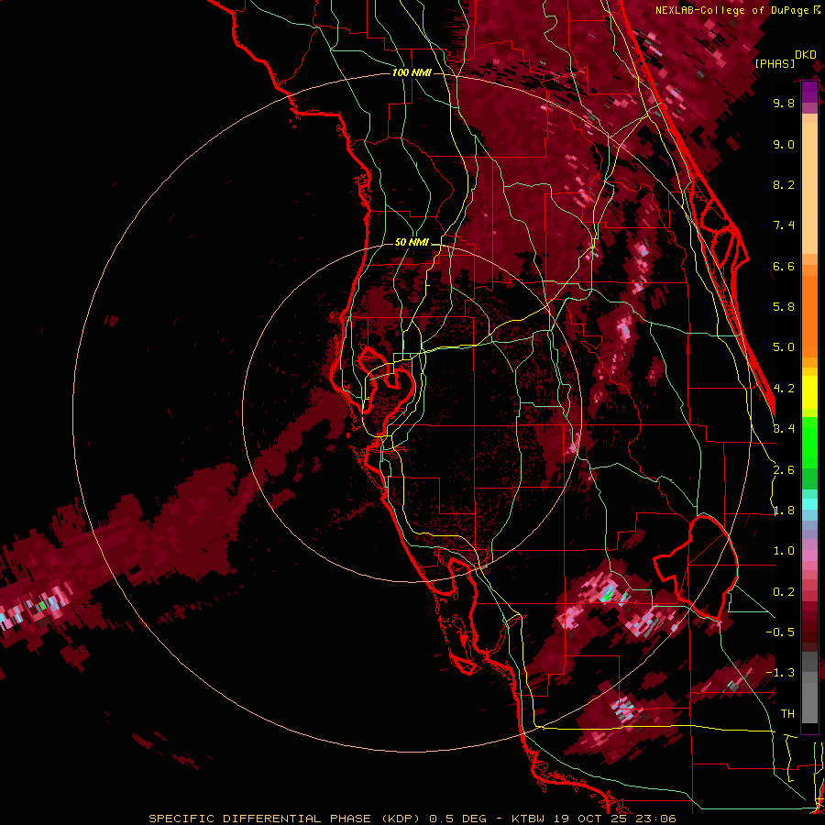This screenshot has height=825, width=825.
Task: Click the bright green segment of the color scale
Action: (x=809, y=443)
